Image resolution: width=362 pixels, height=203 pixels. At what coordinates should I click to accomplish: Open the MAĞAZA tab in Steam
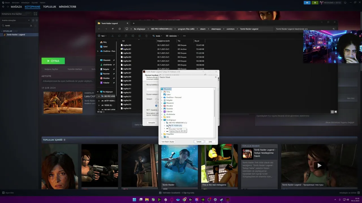pos(16,6)
